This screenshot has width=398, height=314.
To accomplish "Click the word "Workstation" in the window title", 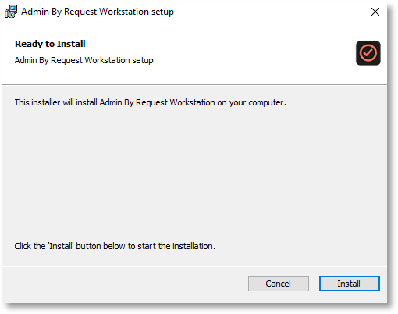I will point(124,12).
